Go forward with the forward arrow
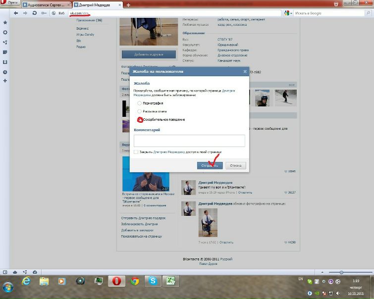 [x=25, y=13]
